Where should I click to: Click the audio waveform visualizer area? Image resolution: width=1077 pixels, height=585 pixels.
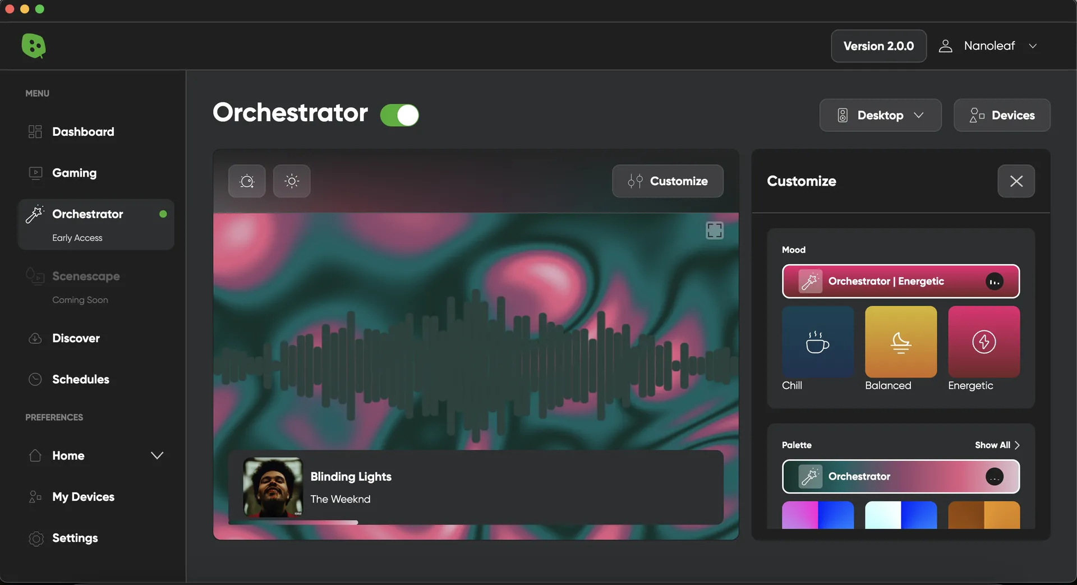476,365
